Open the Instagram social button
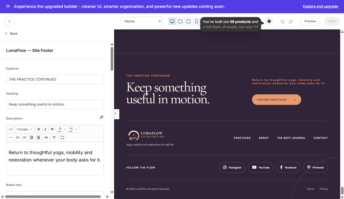344x199 pixels. [232, 167]
